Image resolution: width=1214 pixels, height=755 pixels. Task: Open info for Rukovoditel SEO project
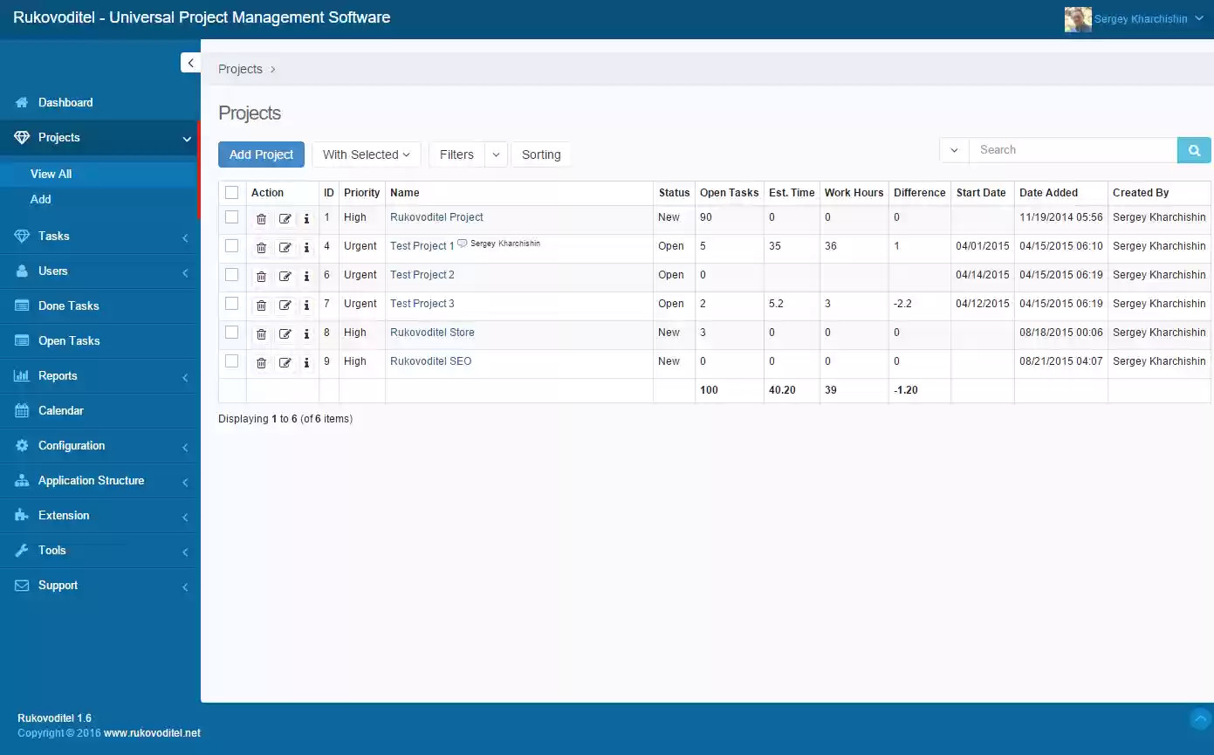(x=306, y=361)
